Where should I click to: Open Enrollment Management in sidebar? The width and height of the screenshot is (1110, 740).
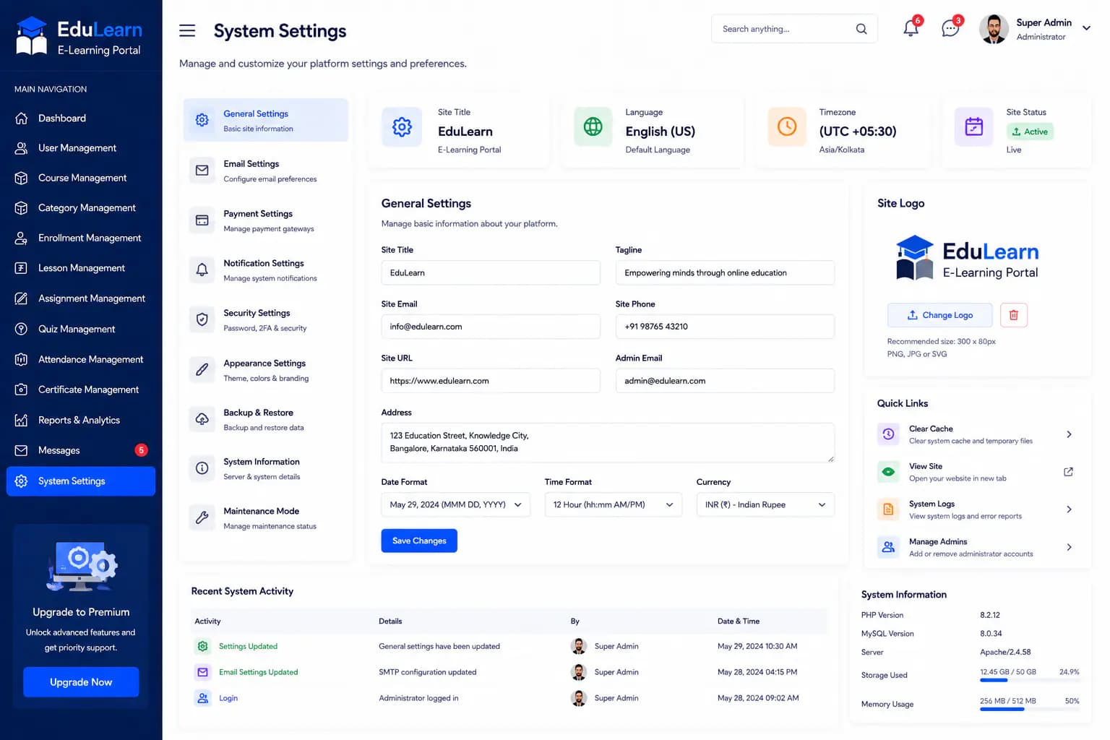click(81, 238)
